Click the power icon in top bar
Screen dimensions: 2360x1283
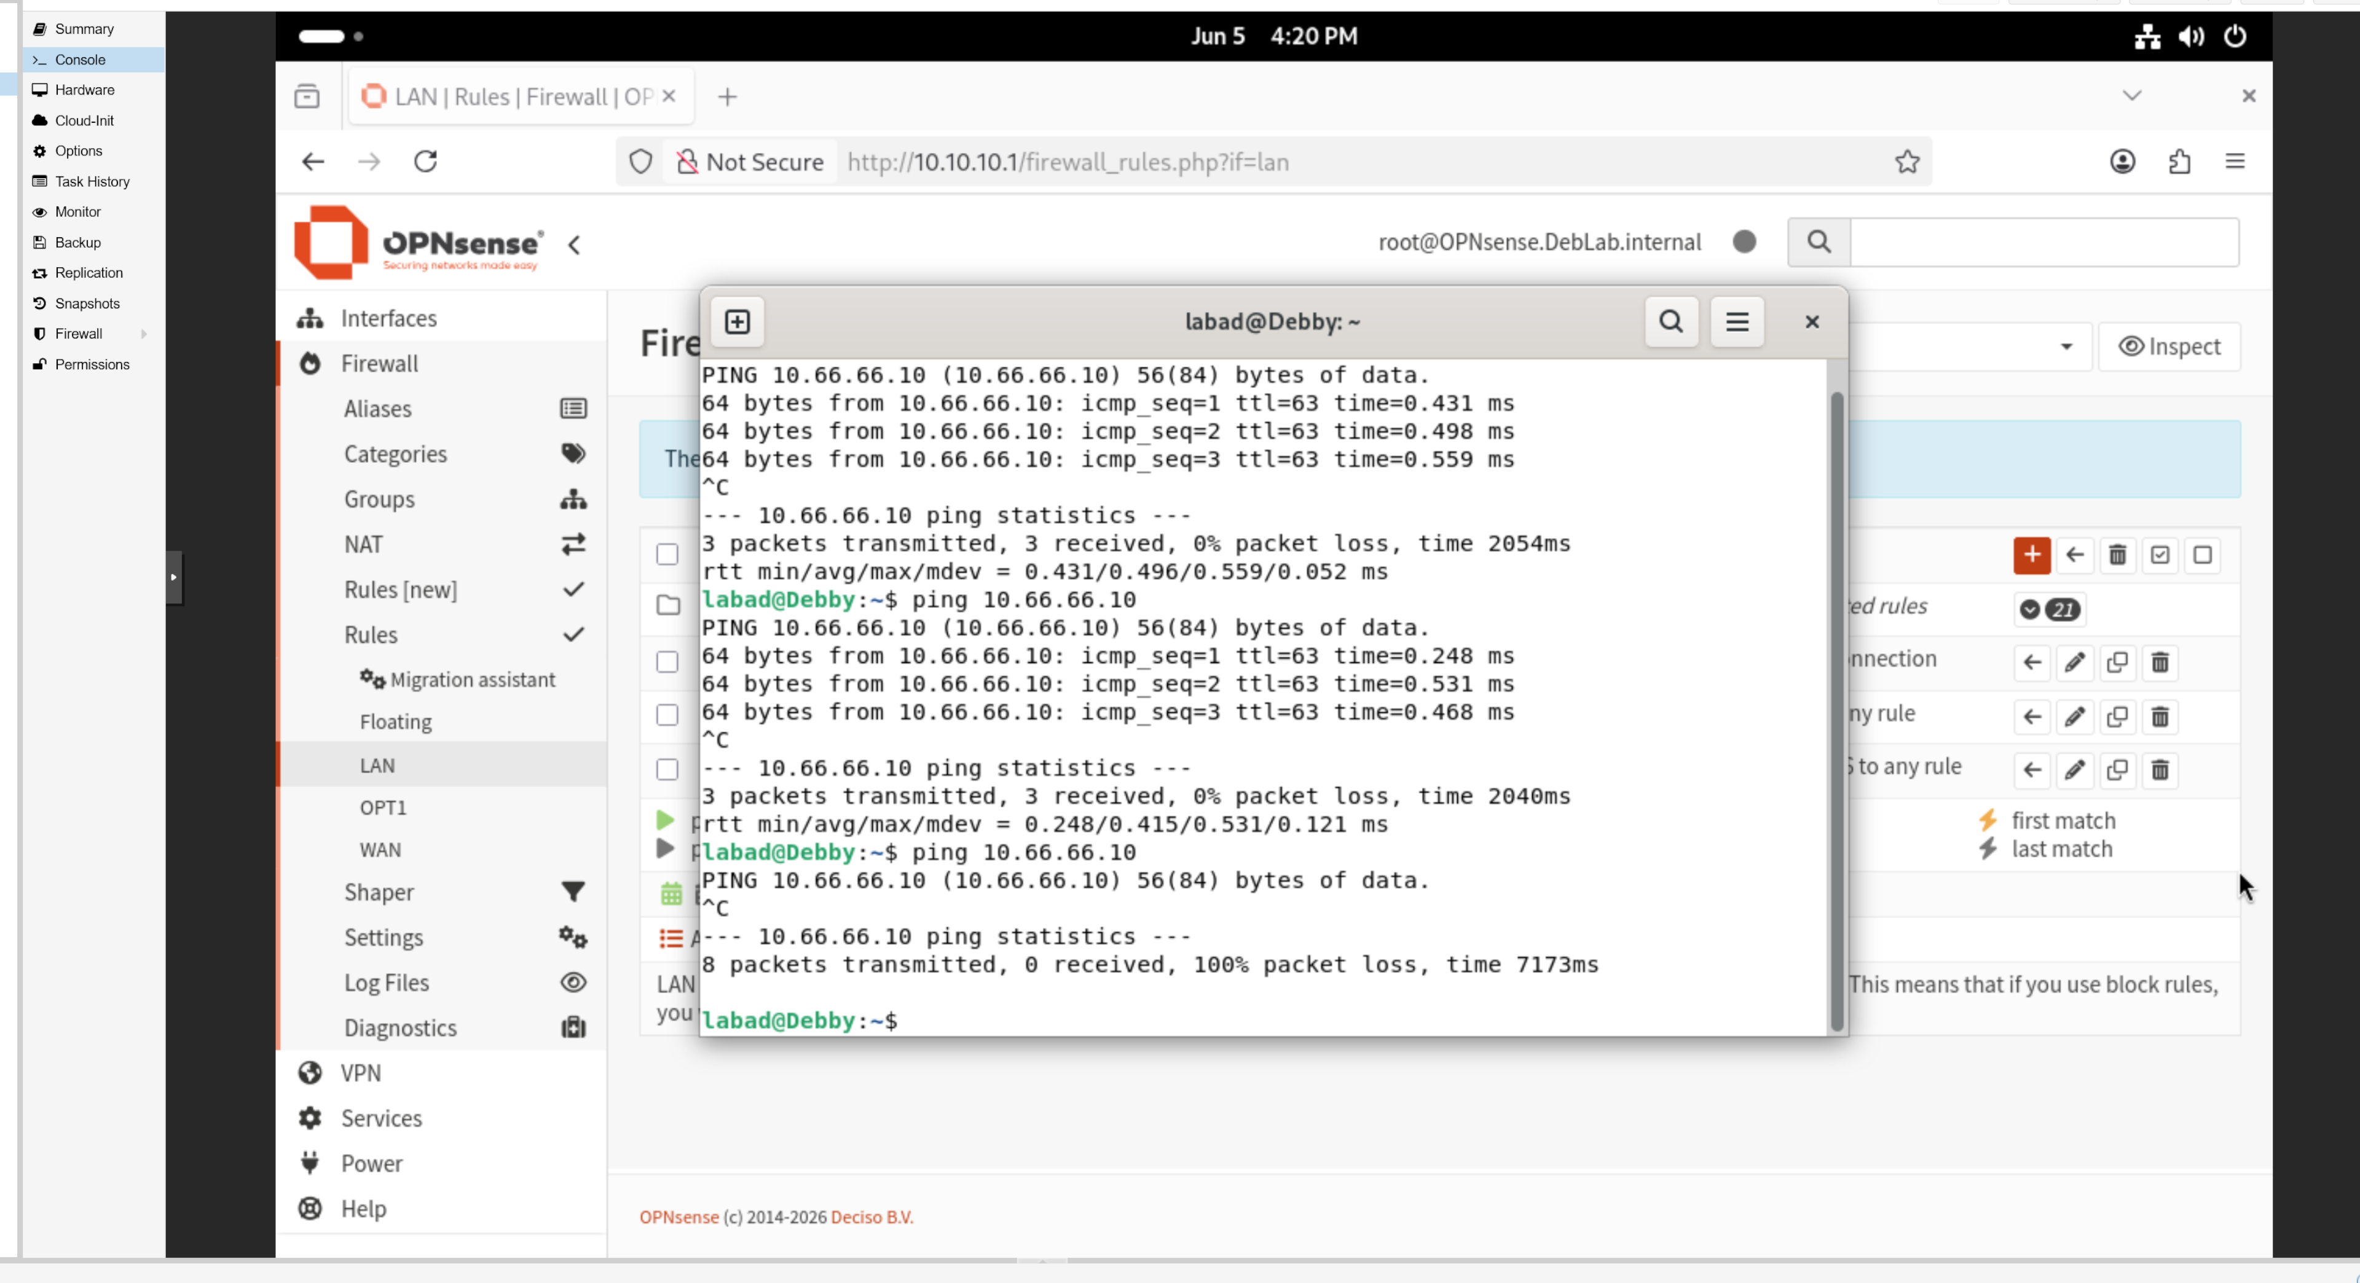(x=2235, y=37)
